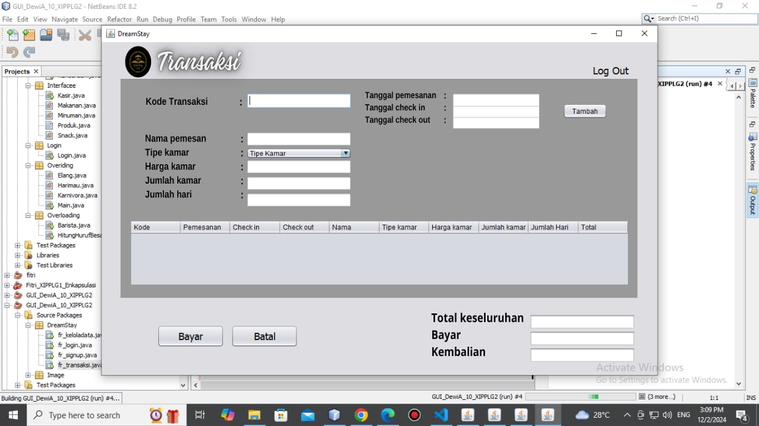Image resolution: width=759 pixels, height=426 pixels.
Task: Click the Log Out link
Action: point(610,71)
